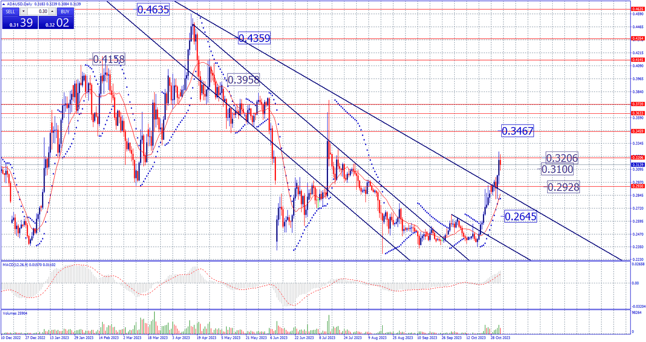
Task: Decrease lot volume with the down arrow
Action: click(24, 12)
